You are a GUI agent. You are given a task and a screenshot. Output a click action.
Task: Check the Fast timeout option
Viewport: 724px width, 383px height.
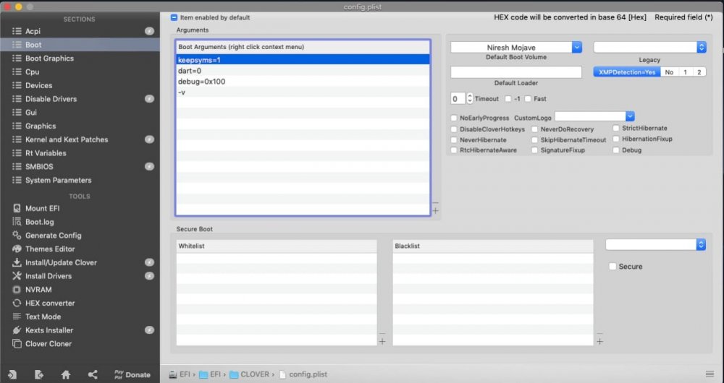click(x=528, y=98)
